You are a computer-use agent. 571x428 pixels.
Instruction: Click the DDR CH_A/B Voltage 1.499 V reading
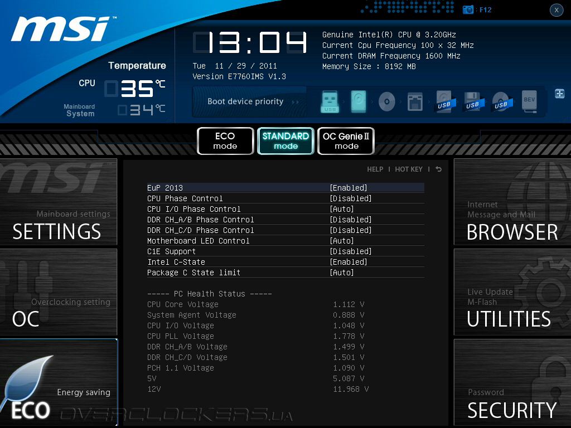tap(349, 347)
